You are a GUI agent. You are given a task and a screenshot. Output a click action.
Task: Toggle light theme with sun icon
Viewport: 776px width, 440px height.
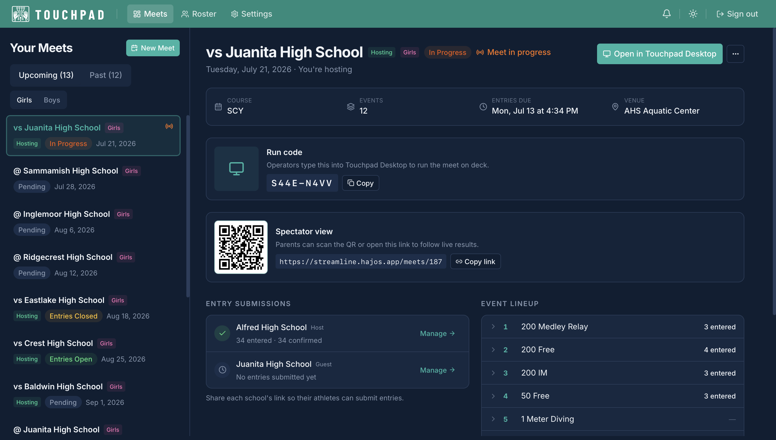coord(693,14)
